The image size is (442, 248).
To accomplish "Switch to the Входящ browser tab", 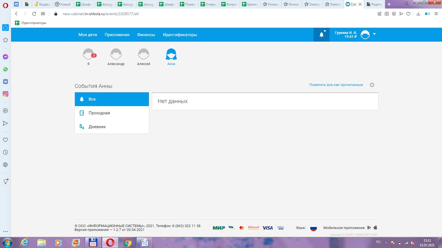I will [x=43, y=4].
